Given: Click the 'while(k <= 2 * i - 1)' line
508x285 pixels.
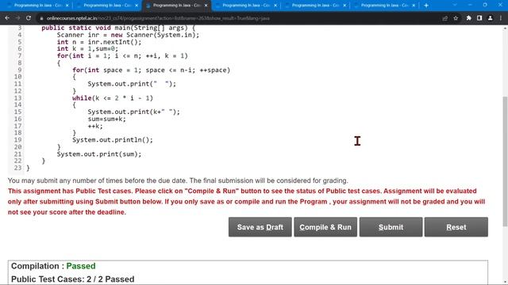Looking at the screenshot, I should (113, 98).
